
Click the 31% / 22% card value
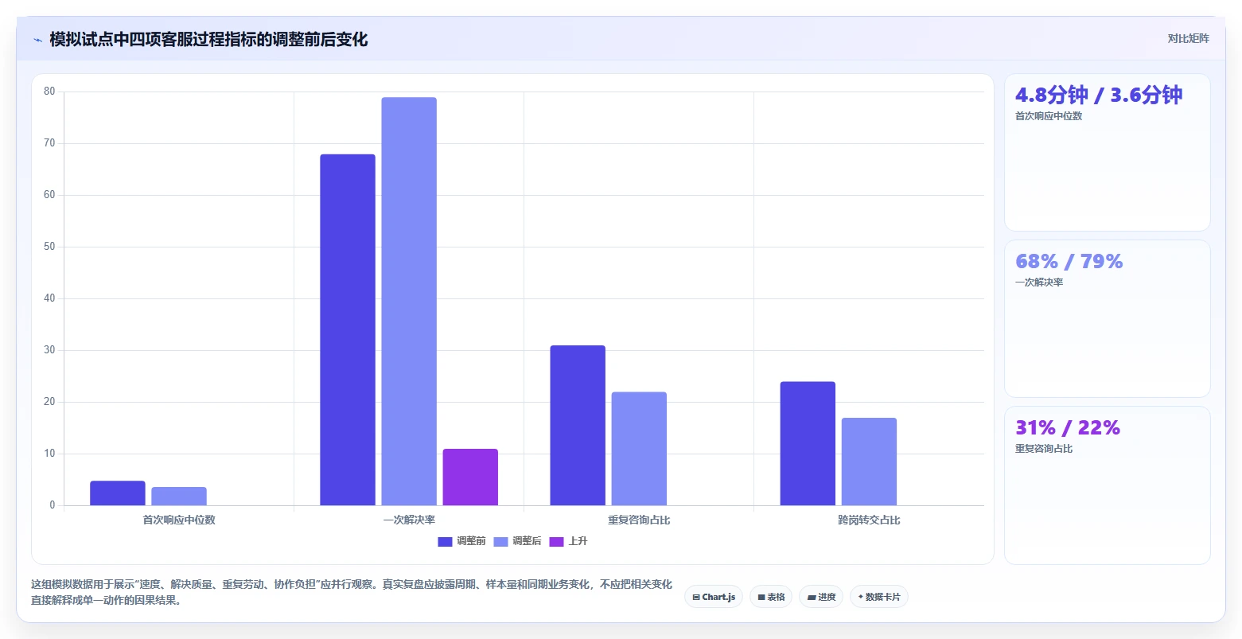point(1068,427)
